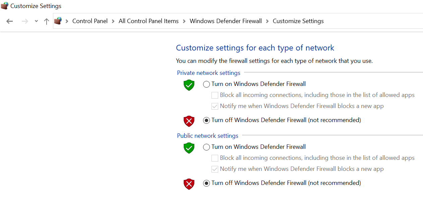Click the Customize Settings breadcrumb entry
The width and height of the screenshot is (423, 211).
pos(298,21)
